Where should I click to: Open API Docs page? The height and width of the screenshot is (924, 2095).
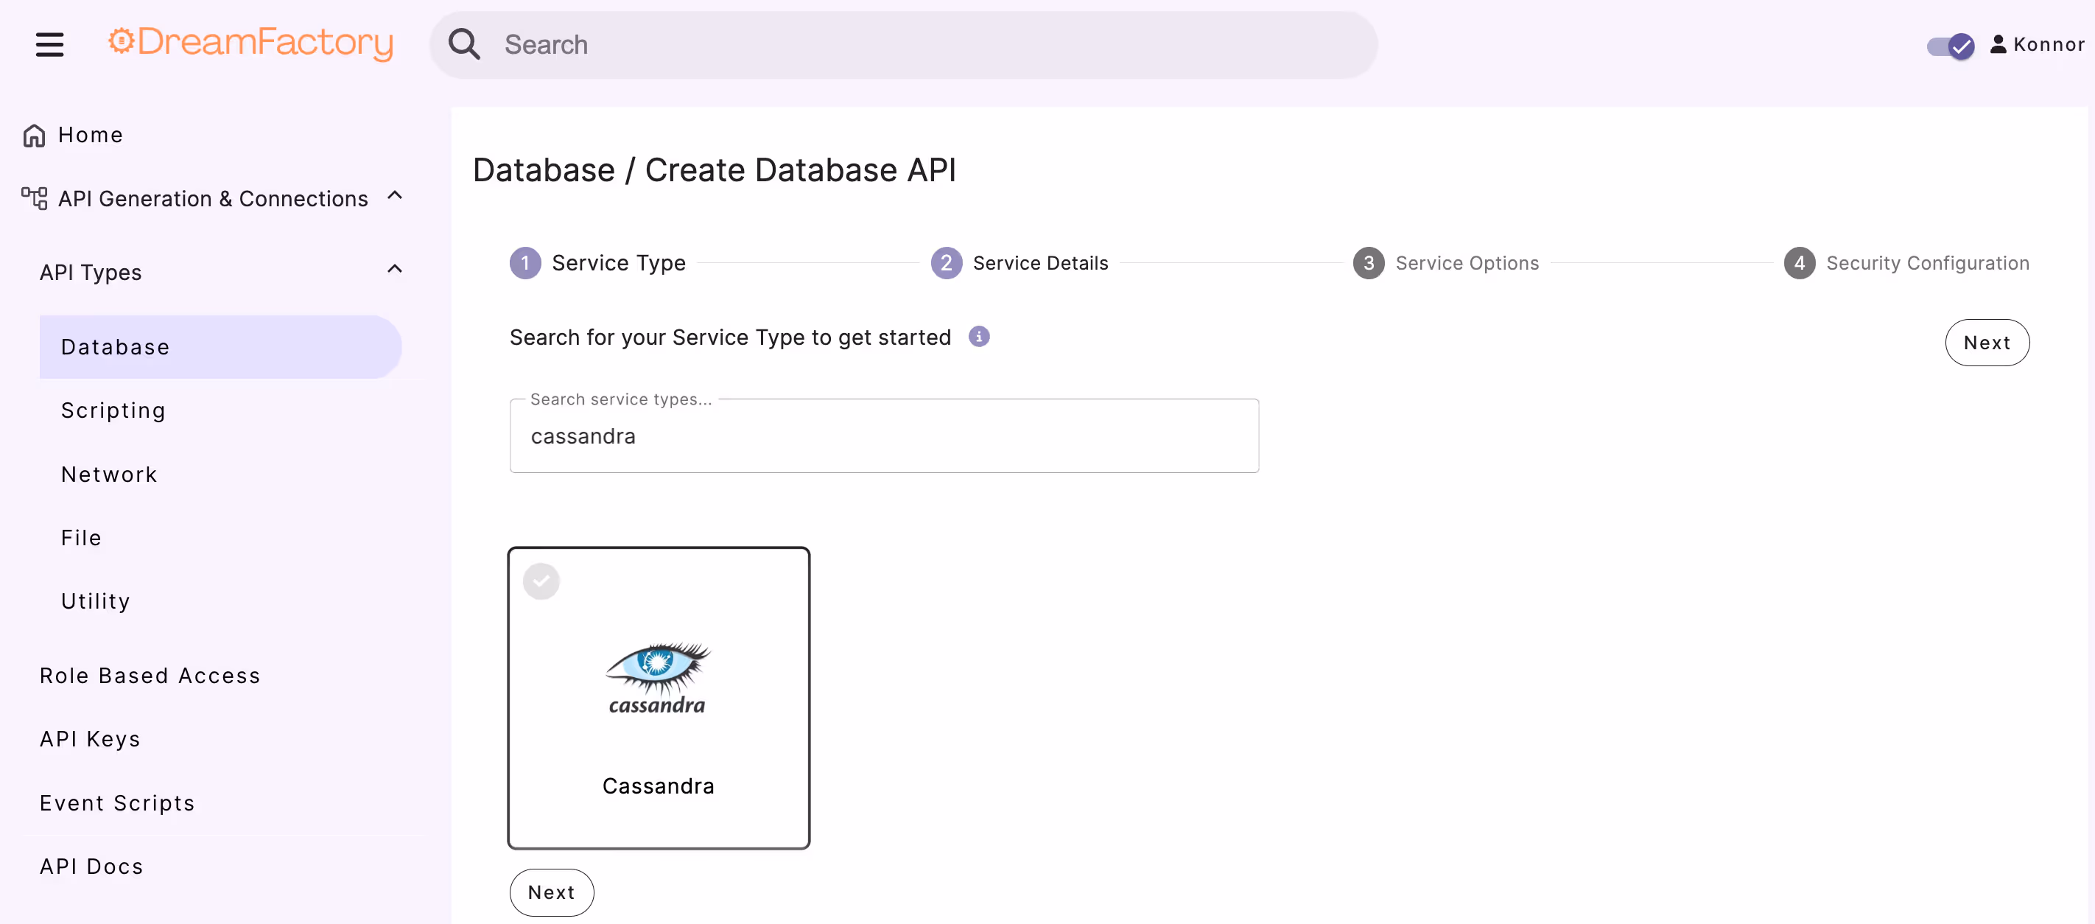[91, 867]
